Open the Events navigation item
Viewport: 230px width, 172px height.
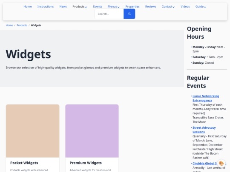coord(98,6)
